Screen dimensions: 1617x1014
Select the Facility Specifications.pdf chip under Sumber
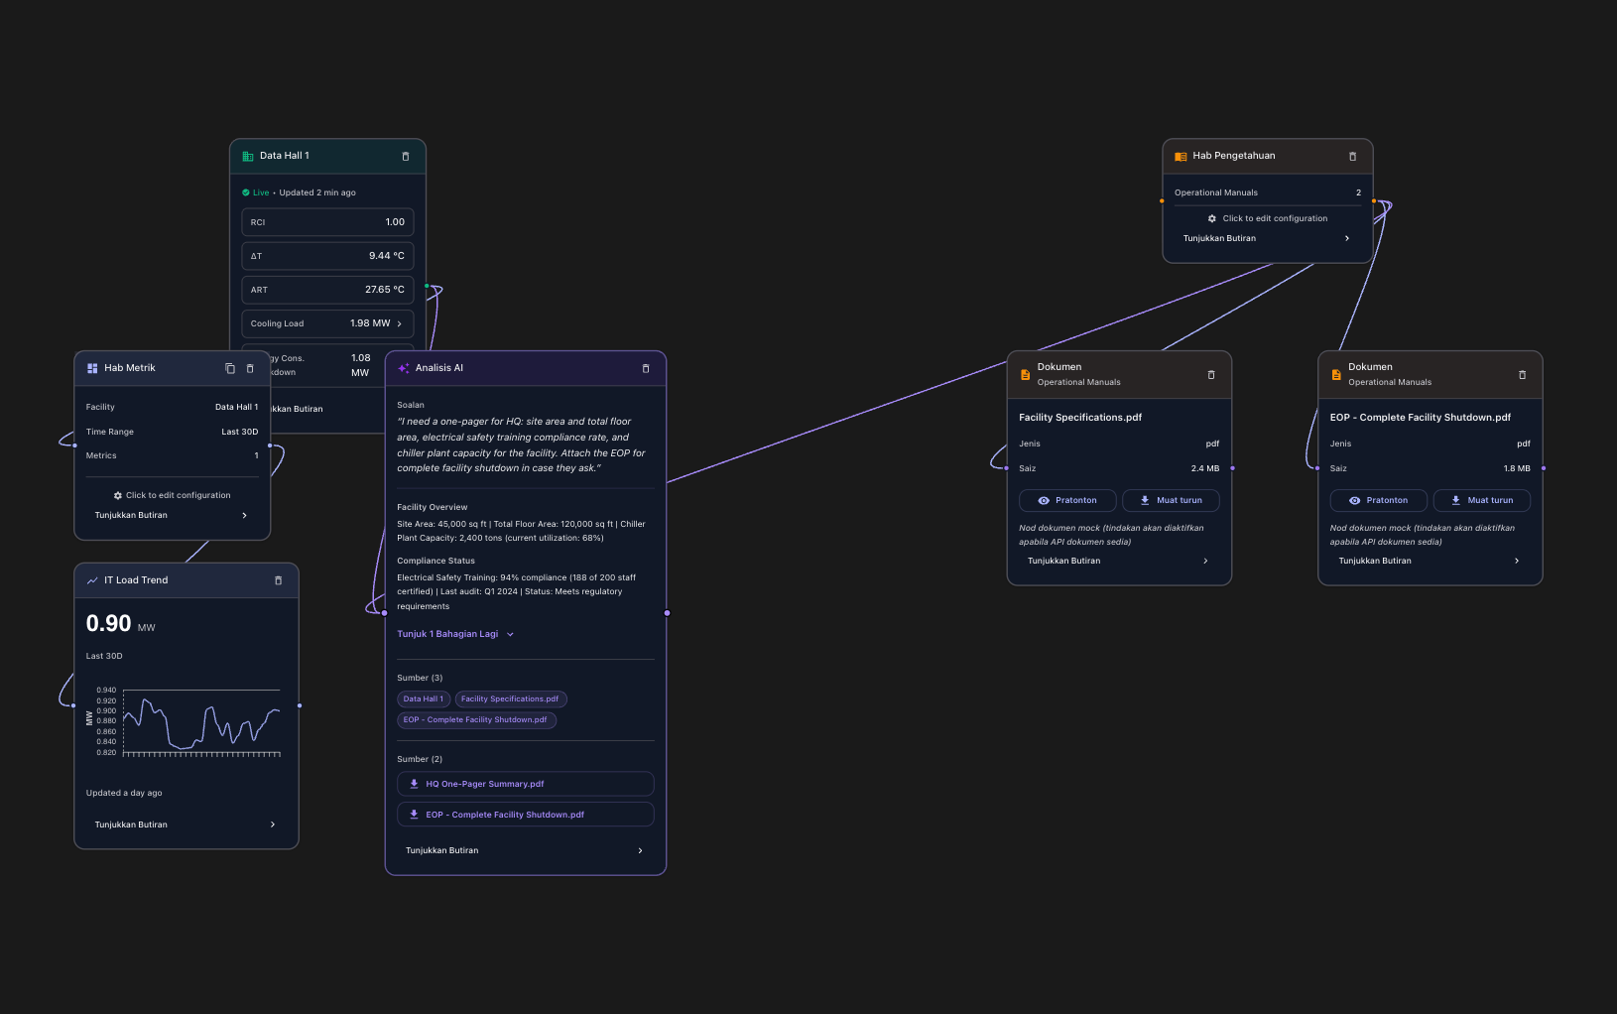[x=510, y=698]
